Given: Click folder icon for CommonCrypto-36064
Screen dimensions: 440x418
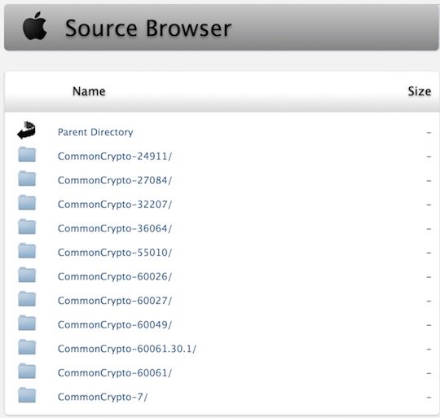Looking at the screenshot, I should tap(27, 227).
